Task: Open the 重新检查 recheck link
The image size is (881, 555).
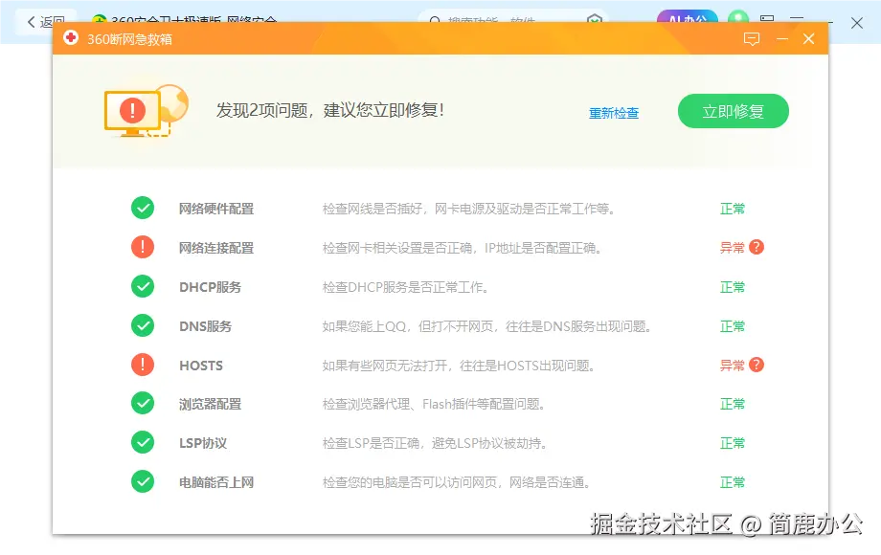Action: click(614, 111)
